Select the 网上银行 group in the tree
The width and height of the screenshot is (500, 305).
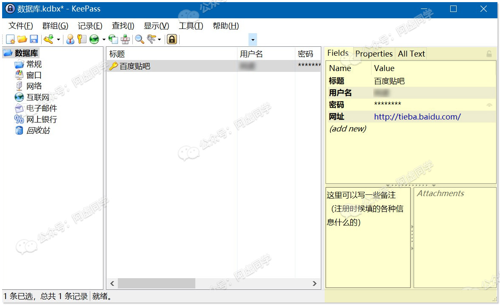42,119
